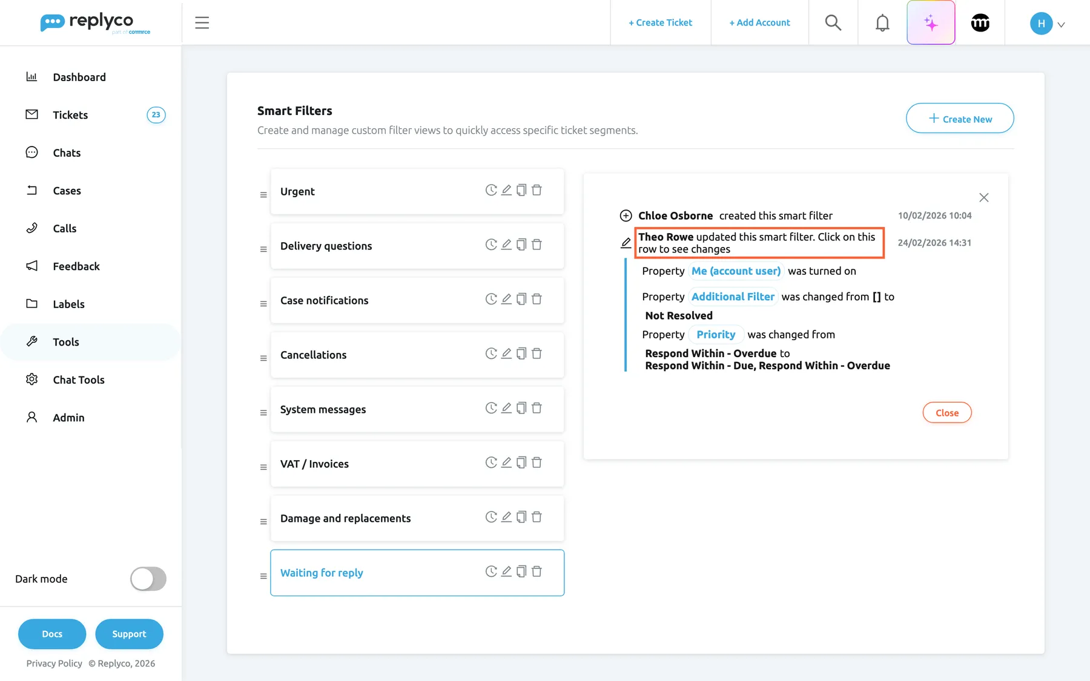The image size is (1090, 681).
Task: Open the search magnifier icon
Action: click(833, 22)
